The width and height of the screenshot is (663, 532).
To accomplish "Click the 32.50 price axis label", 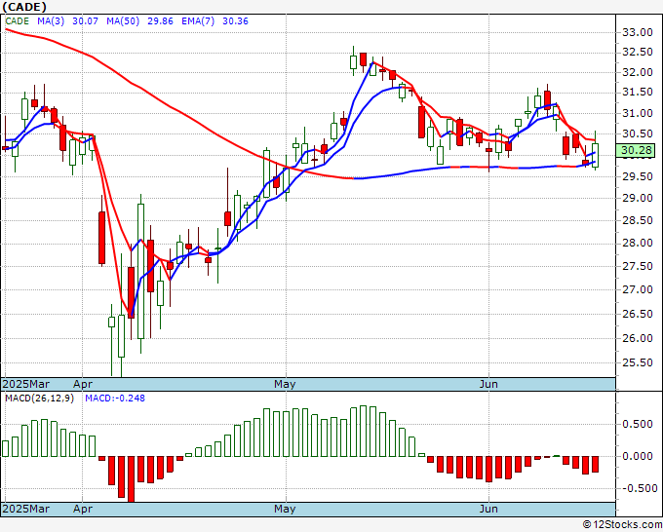I will click(x=638, y=53).
